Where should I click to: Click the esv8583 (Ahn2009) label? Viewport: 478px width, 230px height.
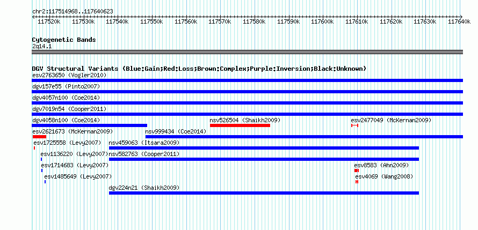pyautogui.click(x=381, y=165)
